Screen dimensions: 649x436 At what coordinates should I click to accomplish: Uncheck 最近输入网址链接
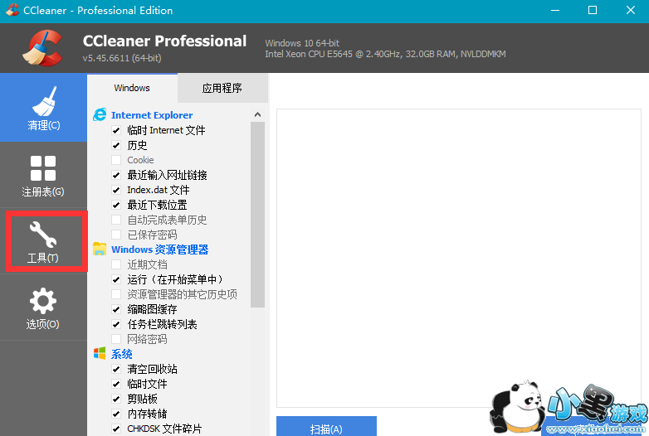point(116,175)
